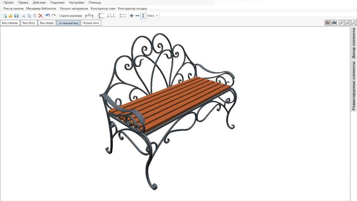Click the Copy icon in toolbar
Image resolution: width=357 pixels, height=201 pixels.
[x=29, y=16]
